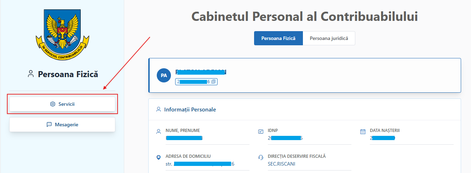Click the hexagon icon inside Servicii button
The image size is (471, 173).
tap(53, 104)
